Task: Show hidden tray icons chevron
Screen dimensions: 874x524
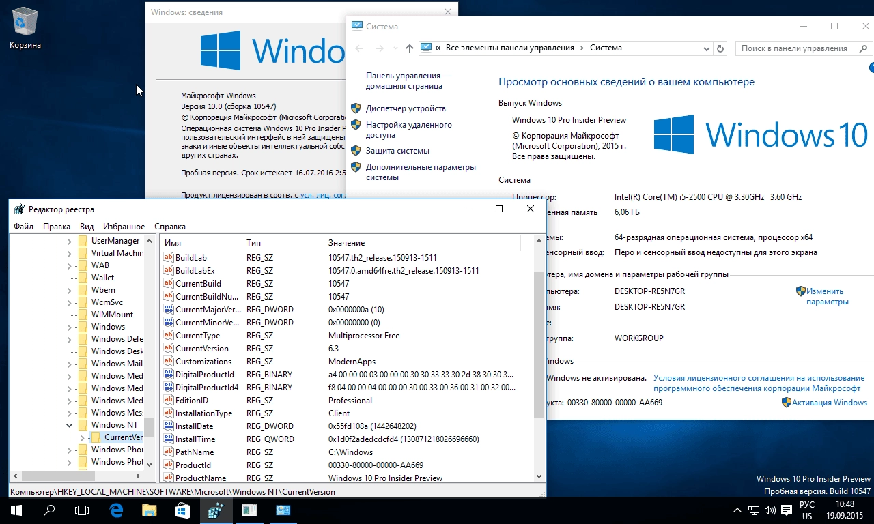Action: tap(737, 510)
